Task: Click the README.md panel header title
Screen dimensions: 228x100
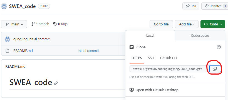Action: click(x=15, y=67)
